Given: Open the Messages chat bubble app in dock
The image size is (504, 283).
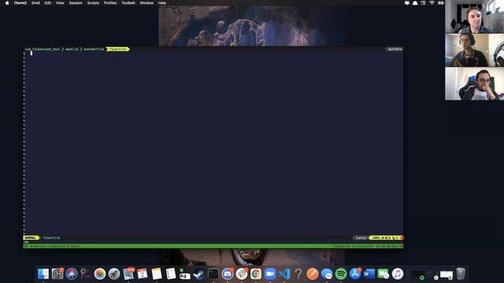Looking at the screenshot, I should [x=327, y=274].
